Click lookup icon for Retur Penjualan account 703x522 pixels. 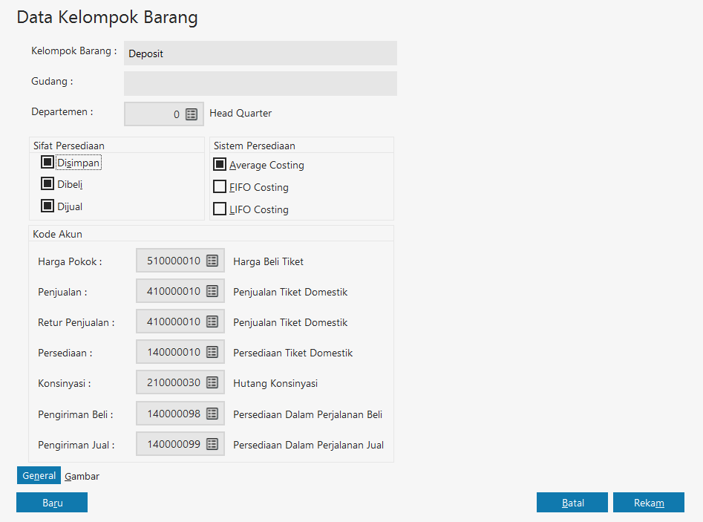pyautogui.click(x=212, y=322)
